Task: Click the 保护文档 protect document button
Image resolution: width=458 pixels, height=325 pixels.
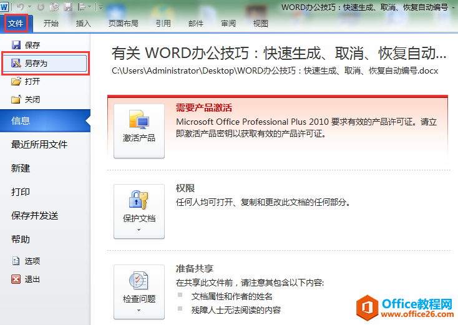Action: point(139,211)
